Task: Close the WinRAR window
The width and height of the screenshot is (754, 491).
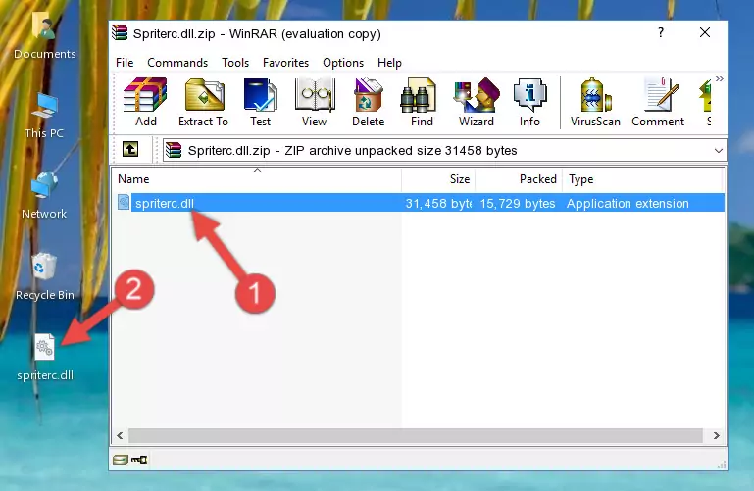Action: 704,32
